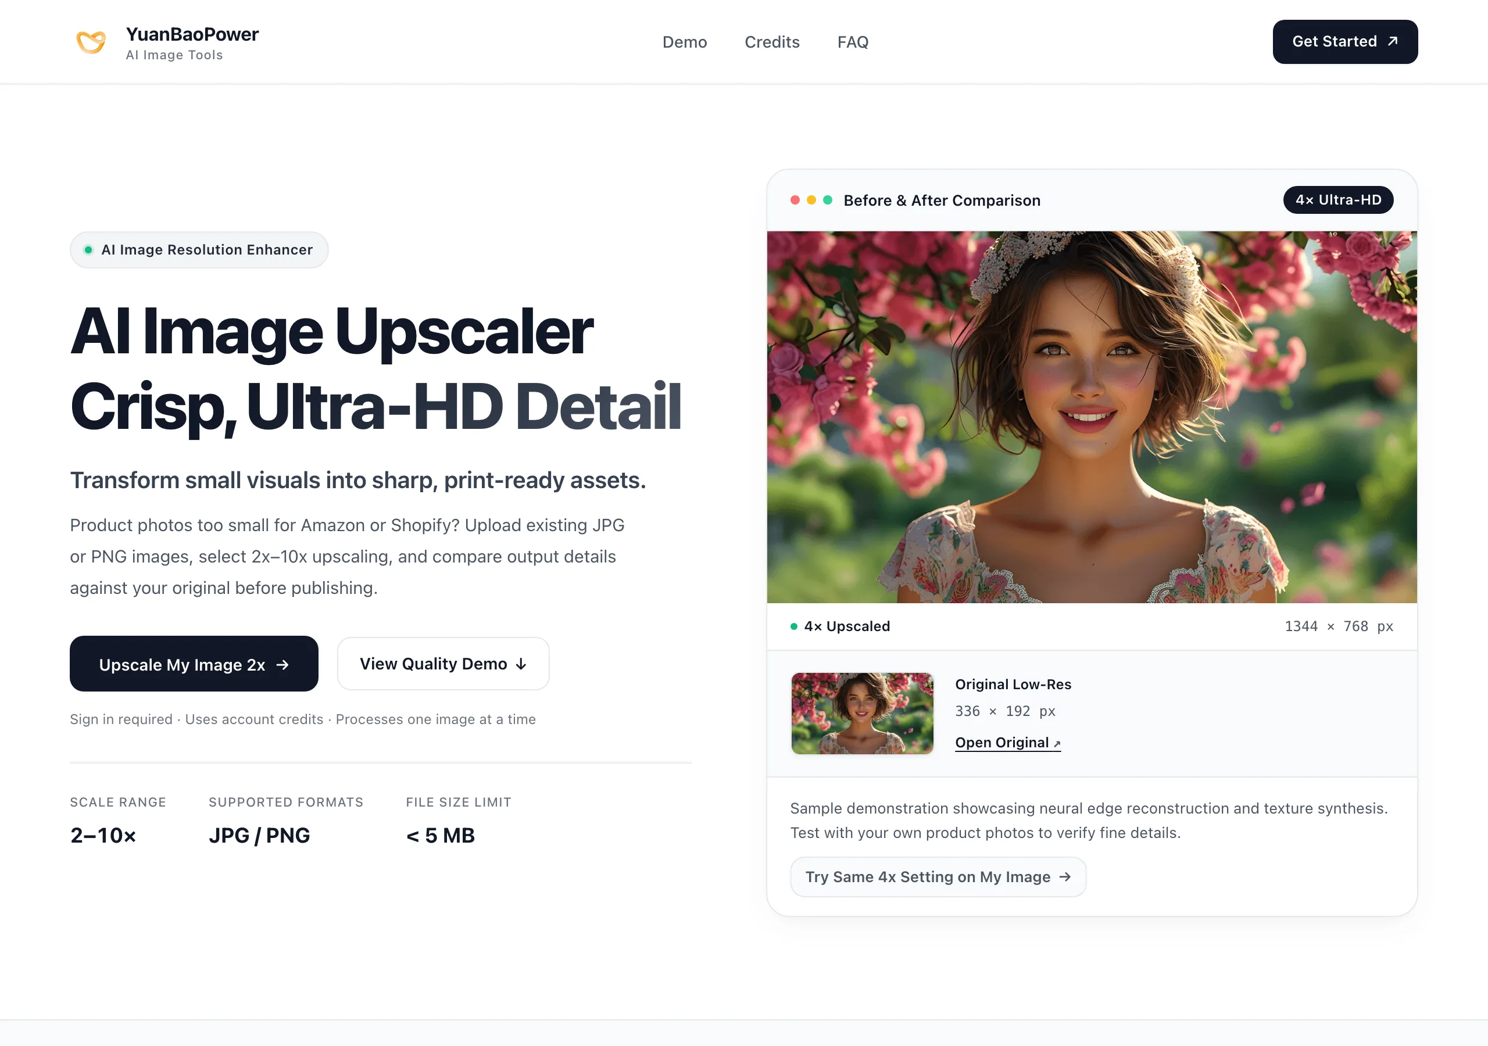Click the large 4x upscaled portrait image

pyautogui.click(x=1092, y=417)
